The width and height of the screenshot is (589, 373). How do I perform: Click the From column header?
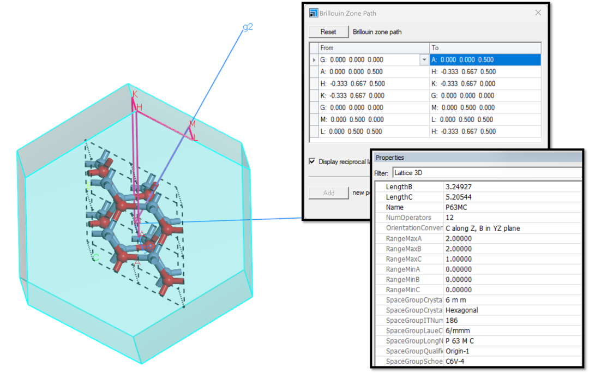click(x=374, y=47)
